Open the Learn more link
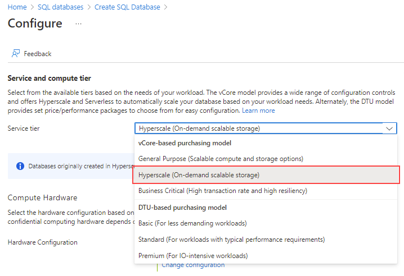404x276 pixels. 258,111
